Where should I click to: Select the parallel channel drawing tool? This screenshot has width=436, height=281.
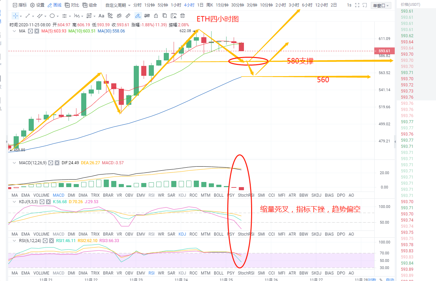40,16
